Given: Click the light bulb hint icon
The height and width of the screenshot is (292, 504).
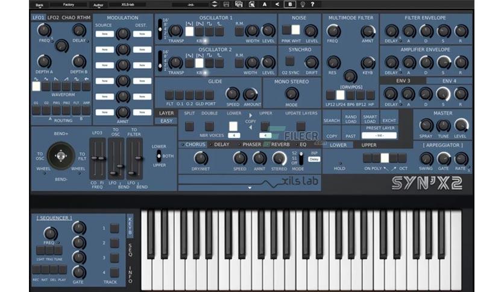Looking at the screenshot, I should 303,4.
